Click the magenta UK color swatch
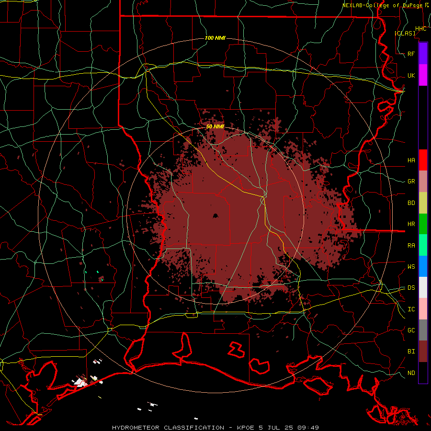Viewport: 431px width, 431px height. tap(423, 75)
